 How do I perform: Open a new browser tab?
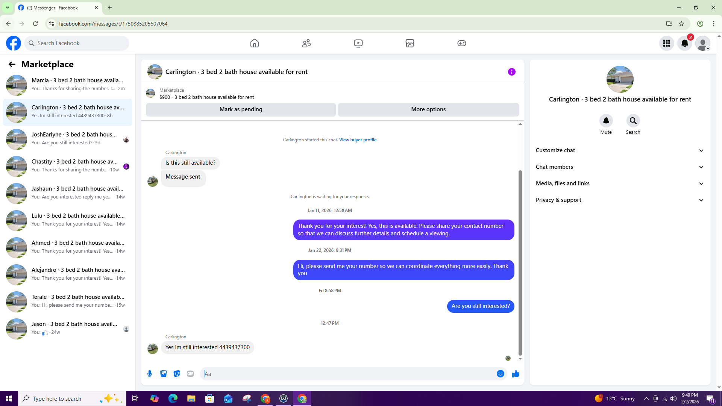click(x=110, y=8)
